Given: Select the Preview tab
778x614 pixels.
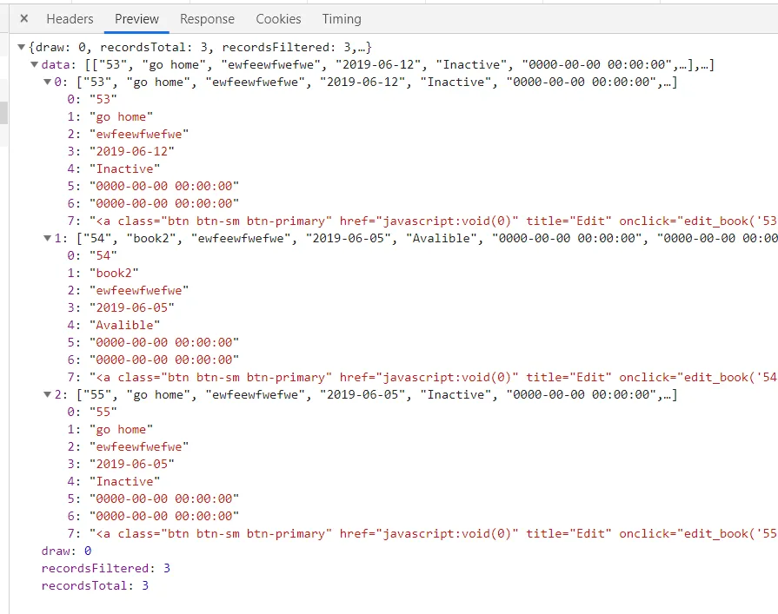Looking at the screenshot, I should [x=137, y=19].
